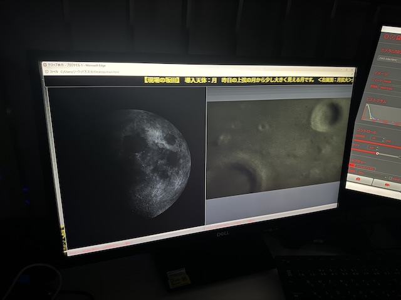401x300 pixels.
Task: Click the first red icon in capture toolbar
Action: point(387,37)
